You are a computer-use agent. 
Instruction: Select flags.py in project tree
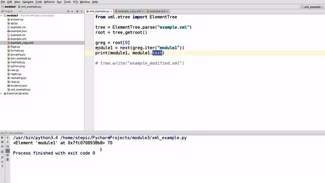point(15,47)
